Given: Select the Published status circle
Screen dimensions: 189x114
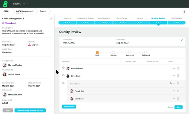Looking at the screenshot, I should pyautogui.click(x=146, y=52).
